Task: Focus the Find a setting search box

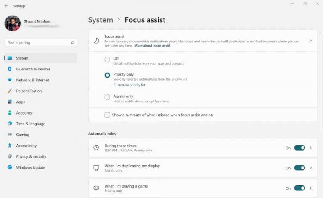Action: point(41,43)
